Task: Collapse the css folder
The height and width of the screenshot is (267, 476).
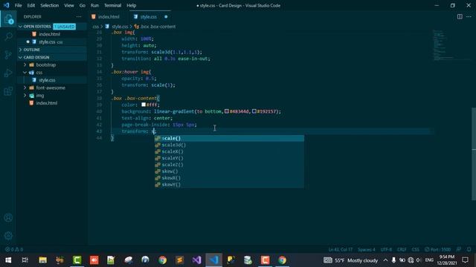Action: [52, 73]
